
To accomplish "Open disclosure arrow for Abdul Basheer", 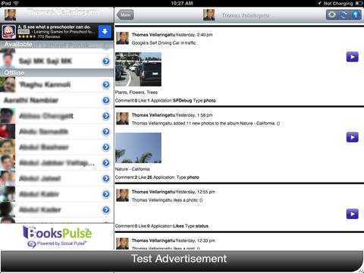I will pyautogui.click(x=106, y=147).
